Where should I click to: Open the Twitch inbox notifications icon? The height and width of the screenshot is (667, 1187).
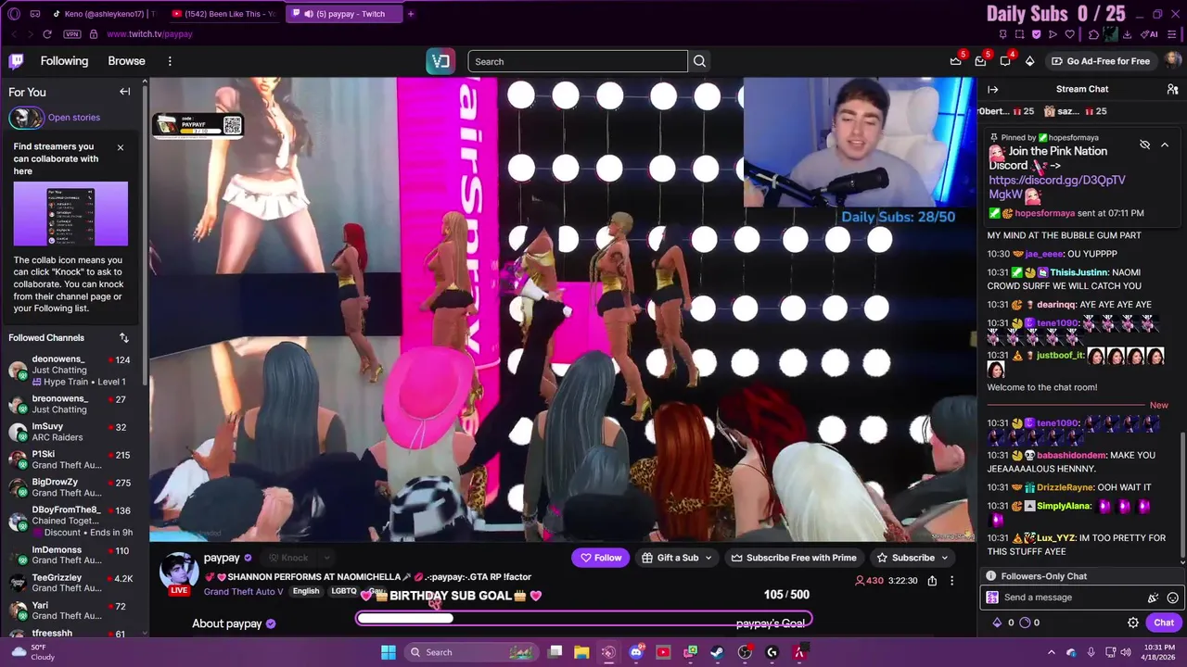tap(980, 61)
